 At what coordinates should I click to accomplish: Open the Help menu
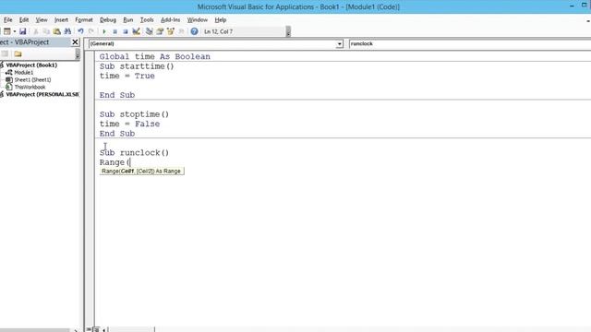pos(221,19)
